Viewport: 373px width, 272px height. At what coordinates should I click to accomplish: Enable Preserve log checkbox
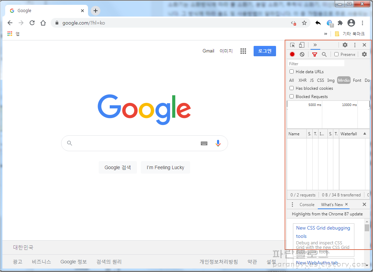336,54
